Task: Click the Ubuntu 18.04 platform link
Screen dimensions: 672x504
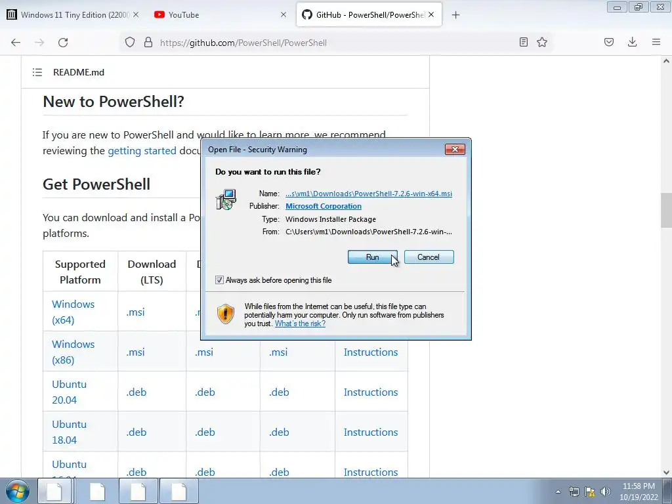Action: click(x=70, y=432)
